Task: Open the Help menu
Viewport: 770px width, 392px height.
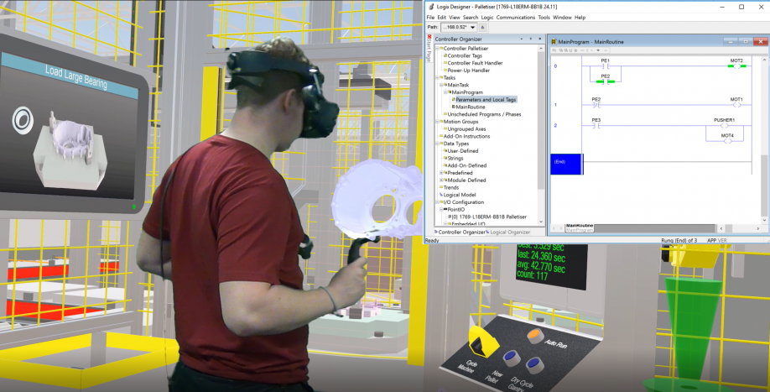Action: [580, 17]
